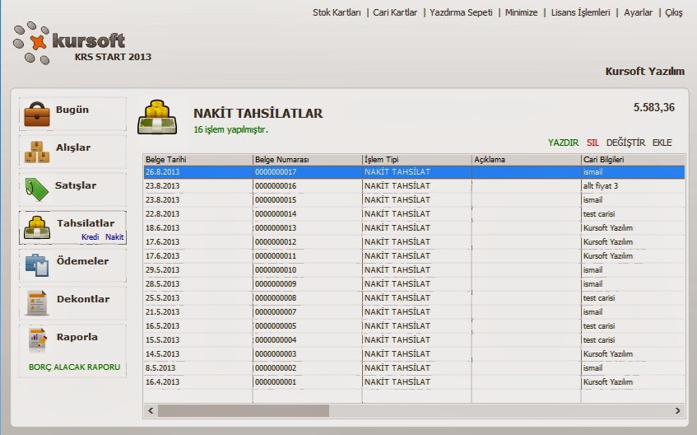Select the Alışlar sidebar label
Image resolution: width=697 pixels, height=435 pixels.
[73, 147]
